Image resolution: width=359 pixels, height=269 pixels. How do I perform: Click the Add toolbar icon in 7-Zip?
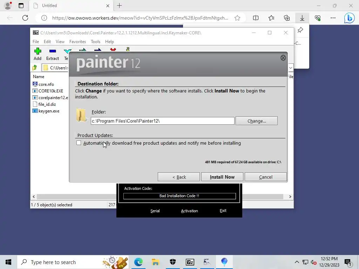[x=38, y=54]
